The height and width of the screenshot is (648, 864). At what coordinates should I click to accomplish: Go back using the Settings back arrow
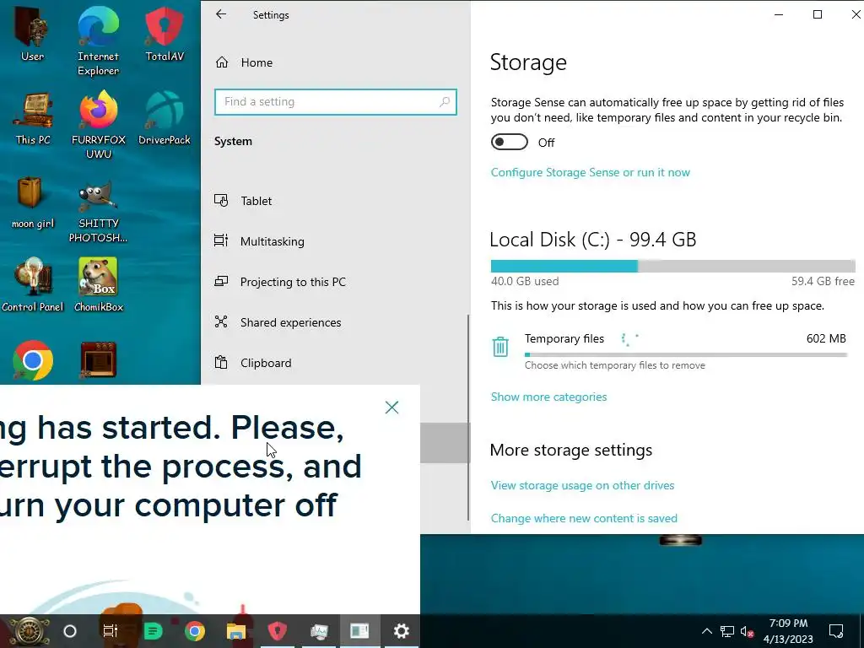tap(221, 14)
